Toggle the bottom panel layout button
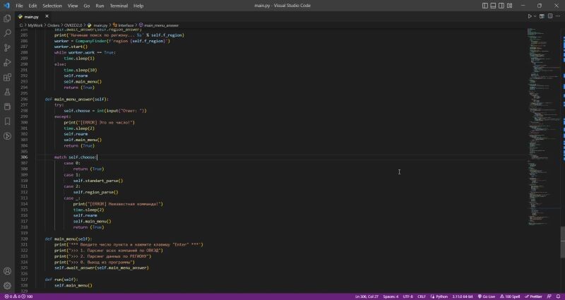 click(x=494, y=5)
